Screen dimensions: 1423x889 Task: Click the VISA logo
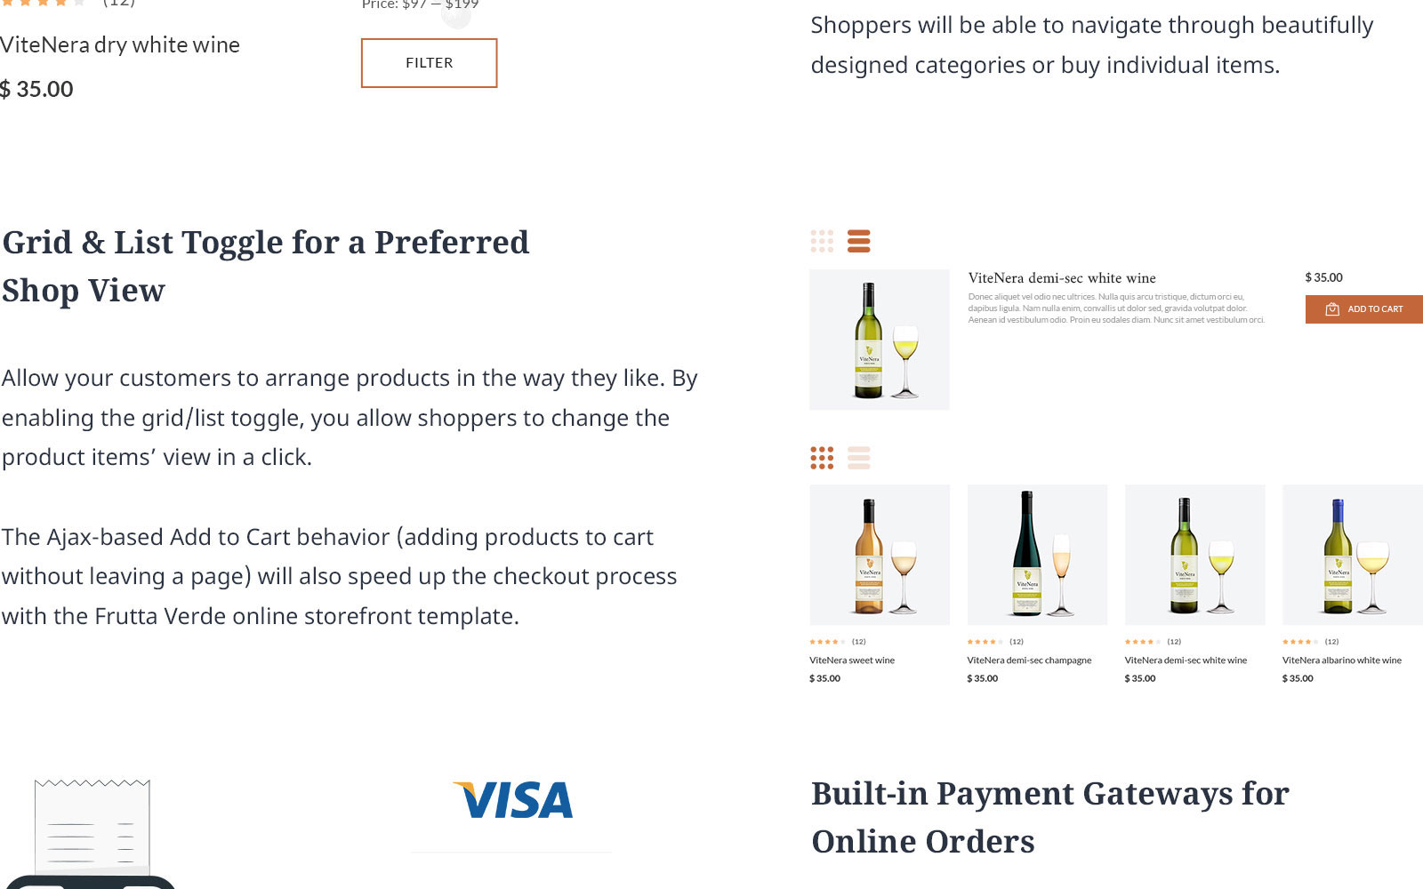pyautogui.click(x=512, y=800)
